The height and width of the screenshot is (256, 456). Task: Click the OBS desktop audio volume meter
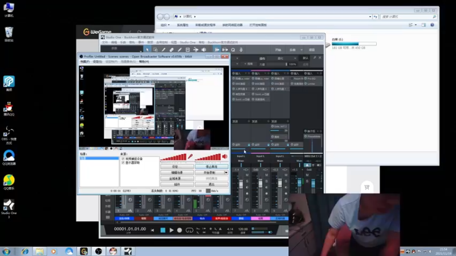point(208,157)
